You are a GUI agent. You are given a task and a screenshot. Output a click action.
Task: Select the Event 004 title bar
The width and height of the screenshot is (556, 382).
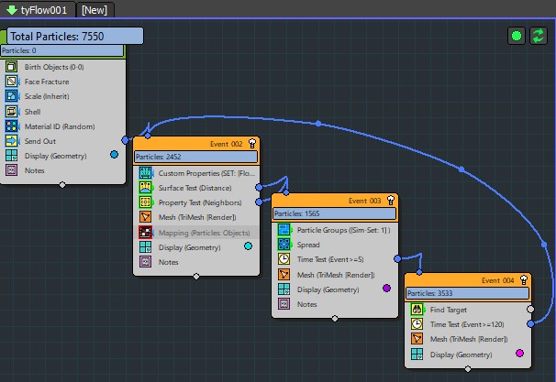coord(468,280)
